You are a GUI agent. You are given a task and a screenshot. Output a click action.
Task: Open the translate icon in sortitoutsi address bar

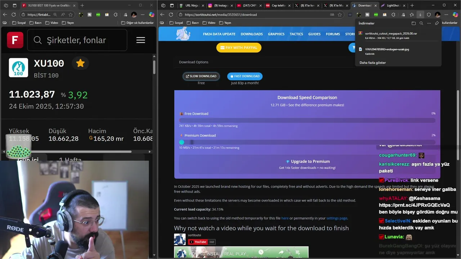click(332, 15)
